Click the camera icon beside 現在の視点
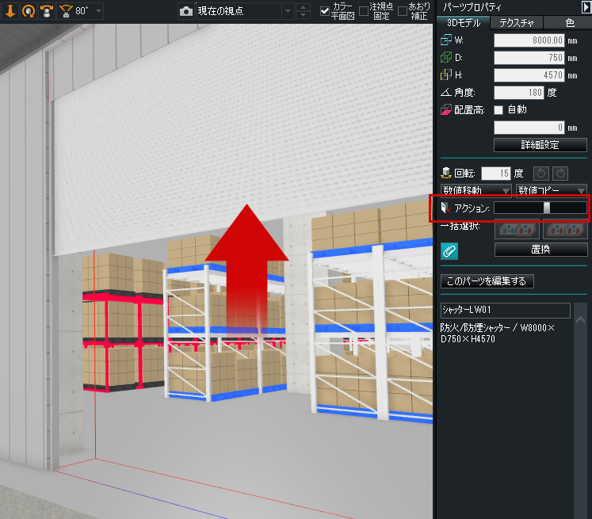The width and height of the screenshot is (592, 519). pyautogui.click(x=185, y=11)
